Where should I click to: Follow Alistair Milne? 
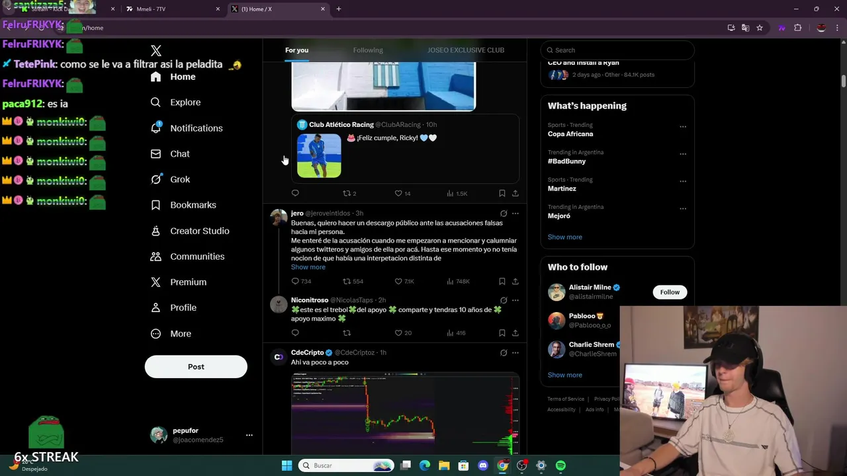pyautogui.click(x=670, y=292)
